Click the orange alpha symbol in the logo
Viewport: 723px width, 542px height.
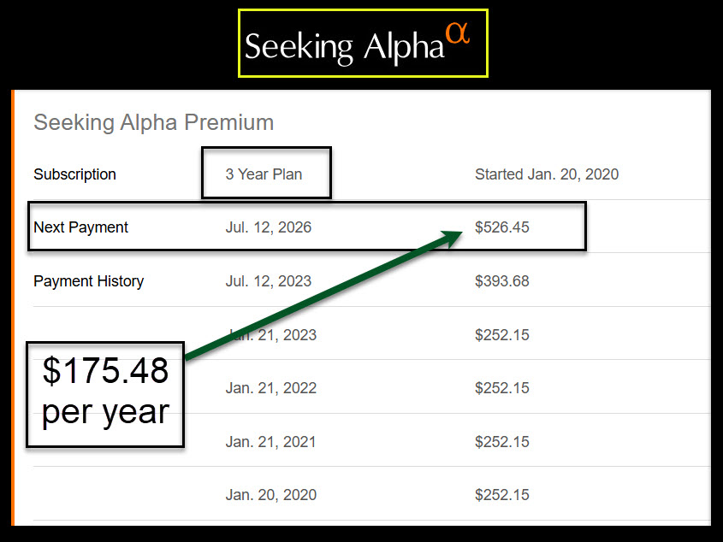click(459, 32)
